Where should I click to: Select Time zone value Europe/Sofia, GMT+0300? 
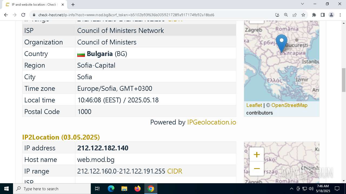tap(115, 88)
